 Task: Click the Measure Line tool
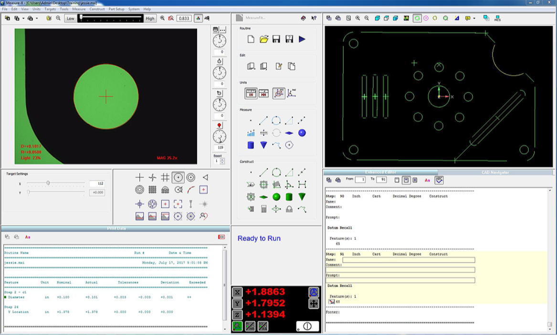tap(263, 121)
